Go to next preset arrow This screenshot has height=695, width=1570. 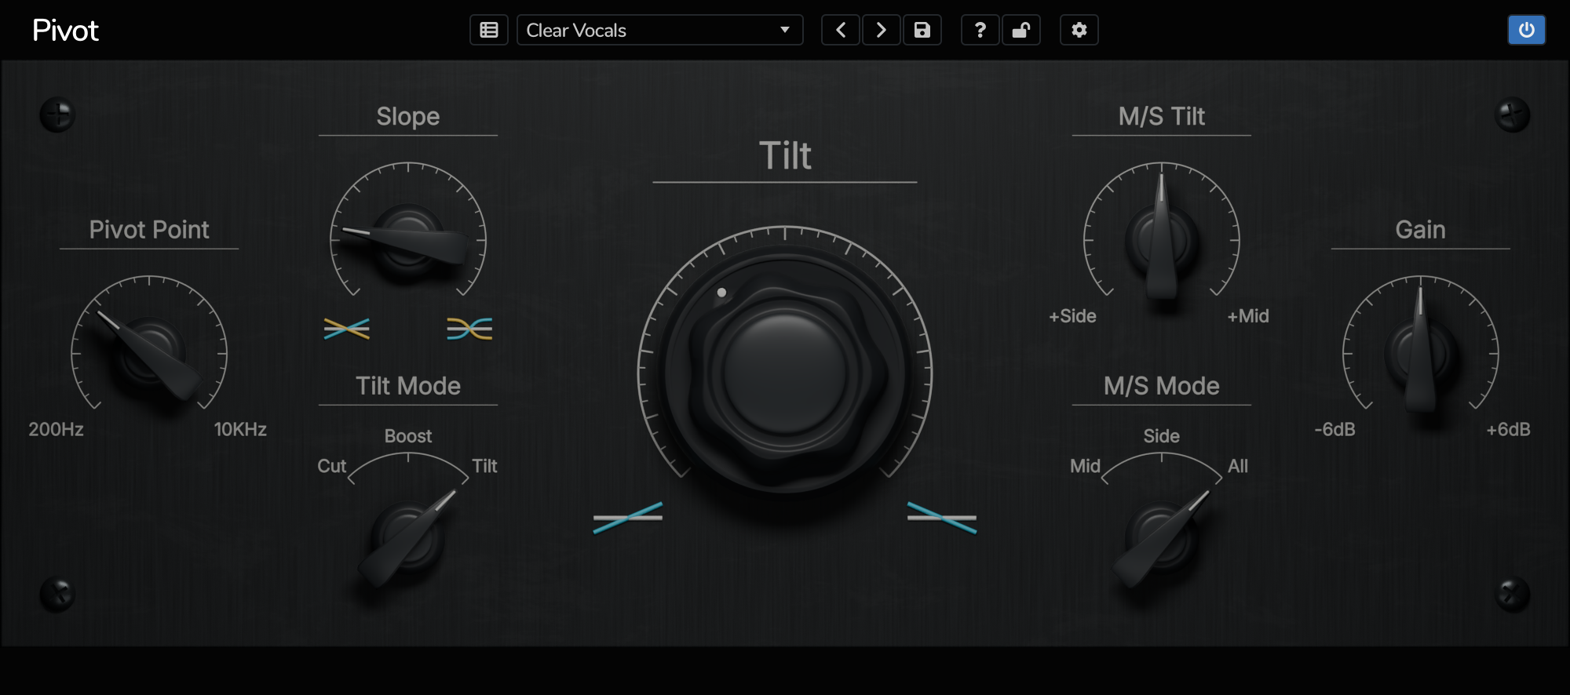[x=882, y=30]
